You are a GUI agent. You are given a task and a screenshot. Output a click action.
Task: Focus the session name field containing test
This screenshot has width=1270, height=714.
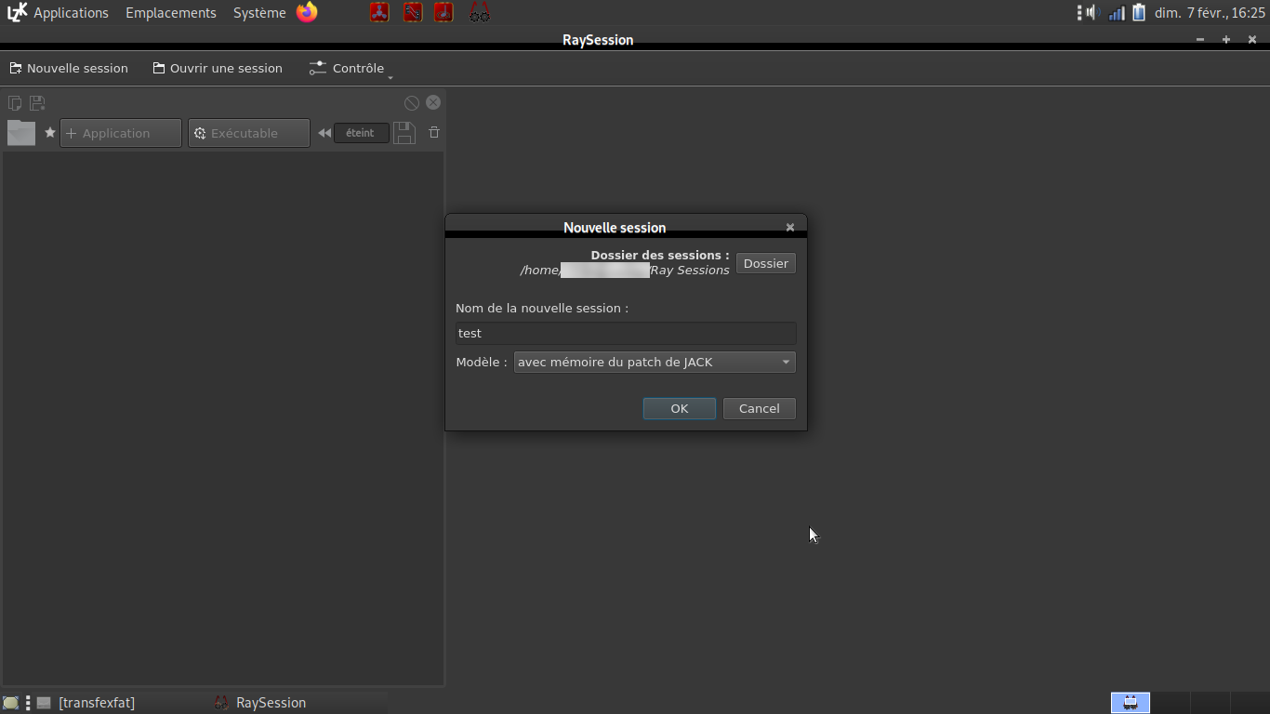point(626,333)
